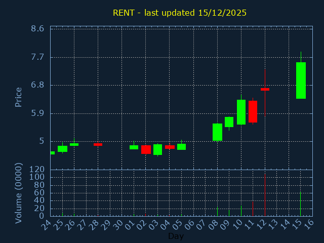
Task: Click the green candlestick on day 03
Action: 157,149
